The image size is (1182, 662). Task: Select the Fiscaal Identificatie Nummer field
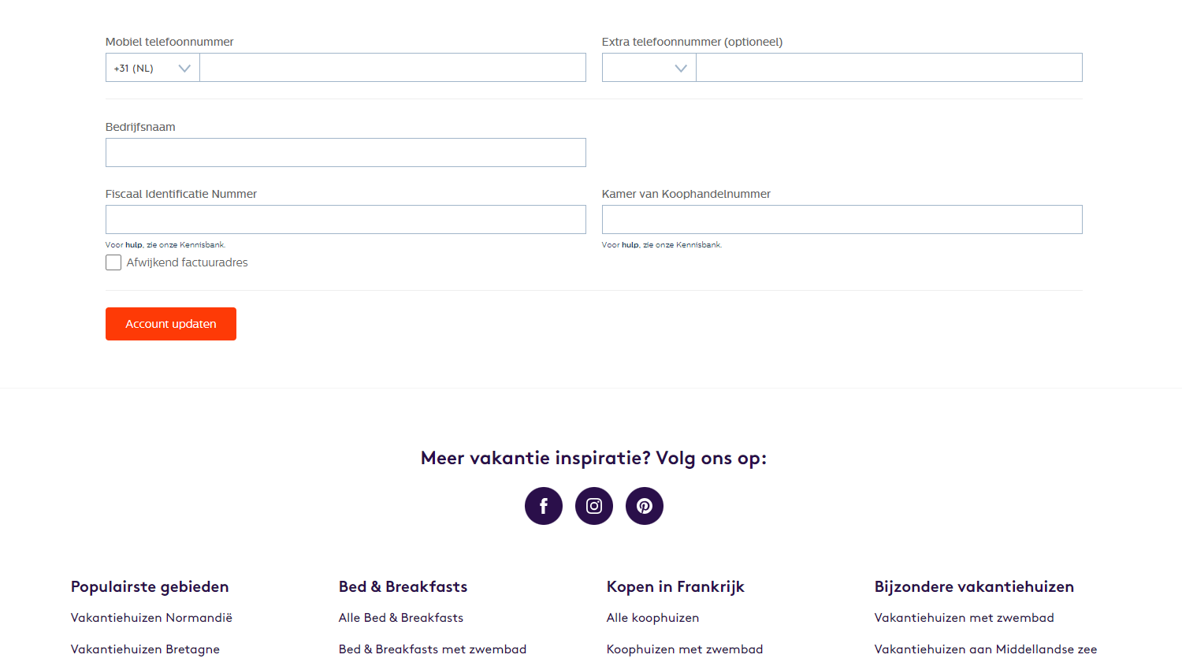click(345, 220)
